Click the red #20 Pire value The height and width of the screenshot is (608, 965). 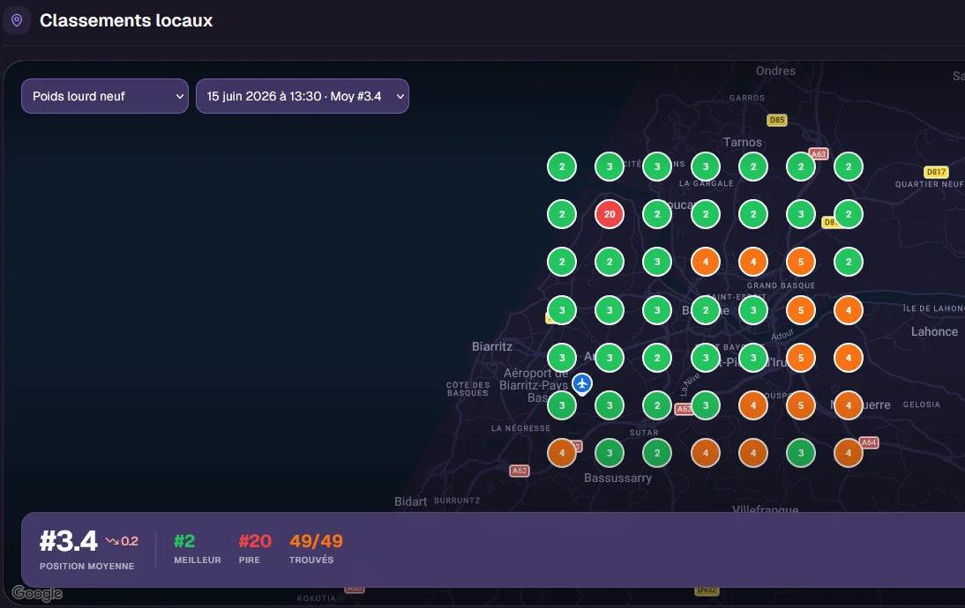[x=255, y=541]
